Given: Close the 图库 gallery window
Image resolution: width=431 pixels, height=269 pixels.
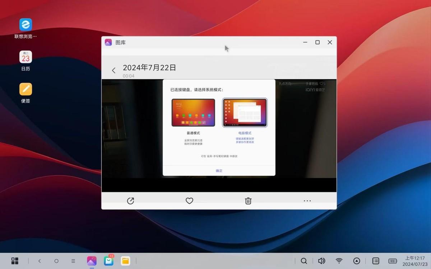Looking at the screenshot, I should tap(330, 42).
